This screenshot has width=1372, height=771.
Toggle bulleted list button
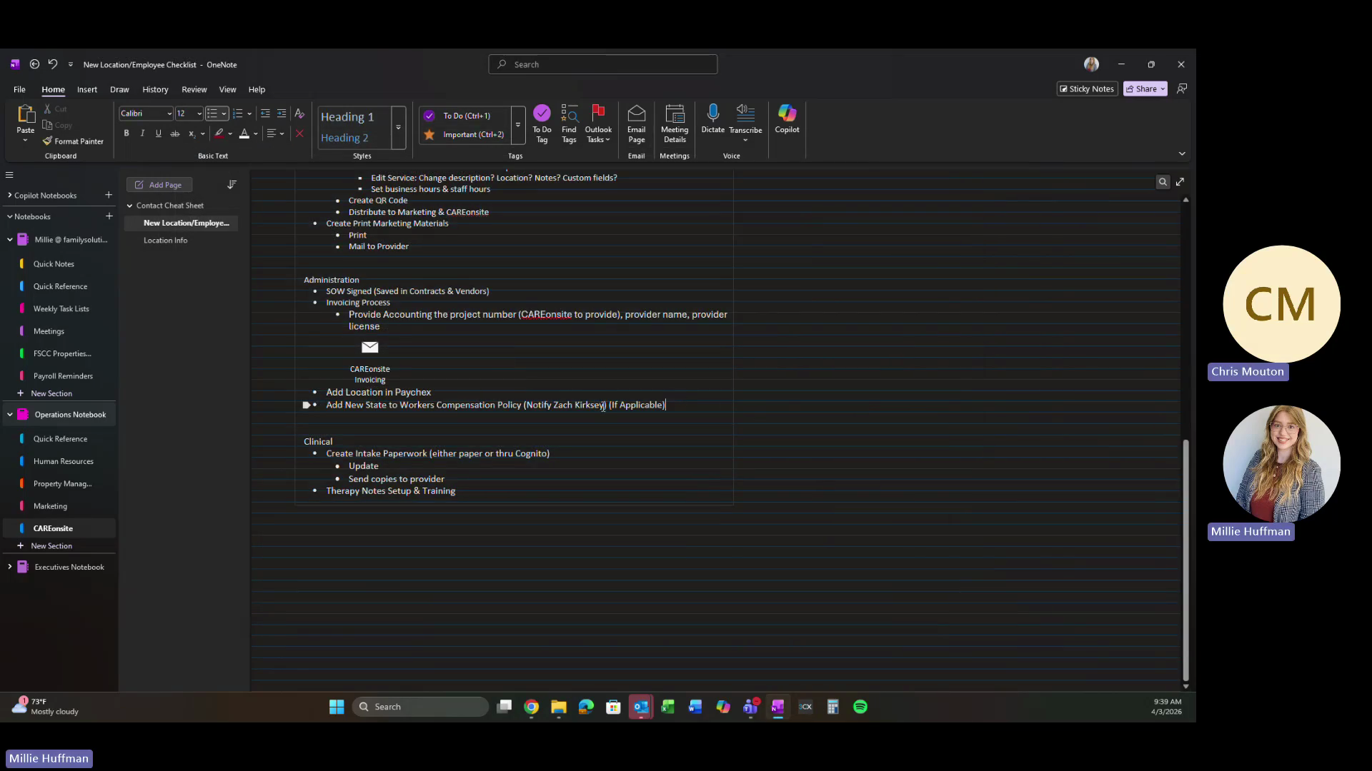(x=212, y=114)
